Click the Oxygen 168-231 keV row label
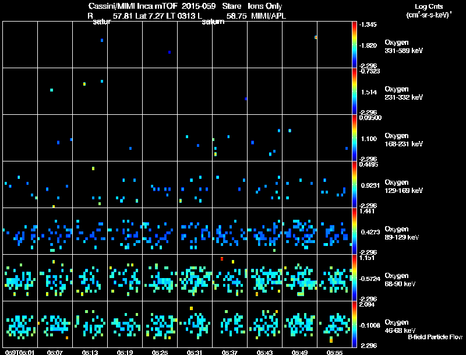The image size is (466, 355). [404, 140]
